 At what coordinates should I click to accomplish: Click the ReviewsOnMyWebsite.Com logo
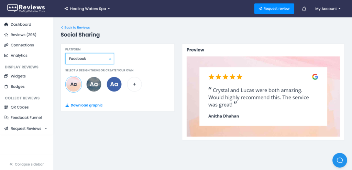(x=26, y=9)
